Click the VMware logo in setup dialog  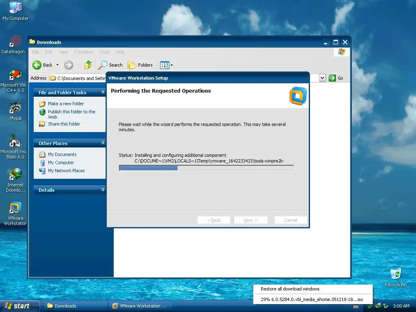(298, 96)
